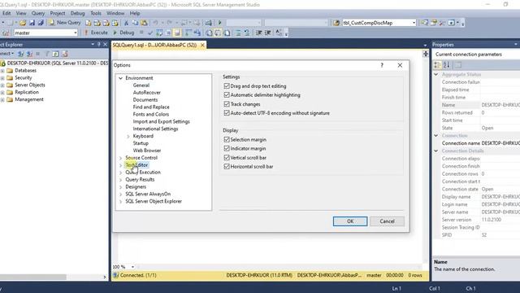Click the Save All icon in toolbar
The height and width of the screenshot is (293, 520).
(41, 23)
